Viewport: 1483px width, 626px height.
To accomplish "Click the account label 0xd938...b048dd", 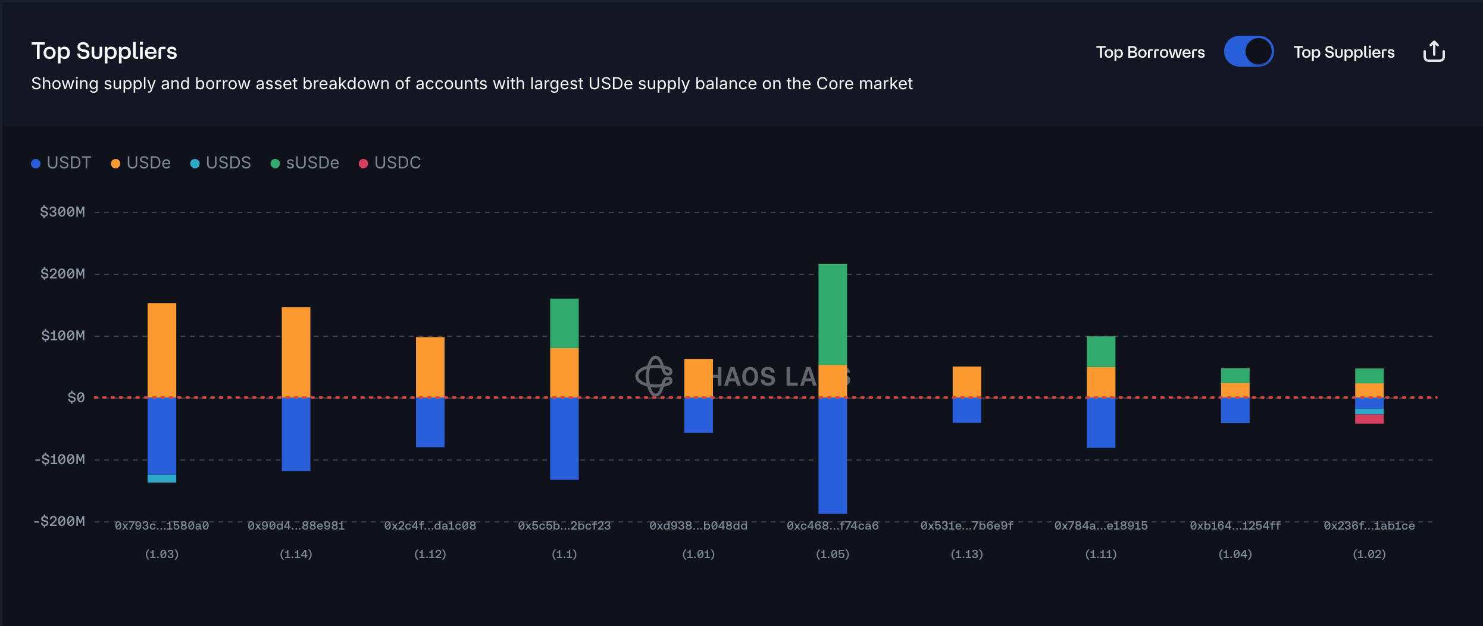I will 698,526.
